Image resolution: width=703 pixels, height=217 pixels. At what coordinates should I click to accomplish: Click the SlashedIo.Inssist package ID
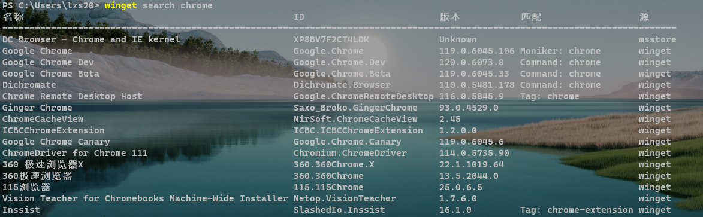point(339,210)
